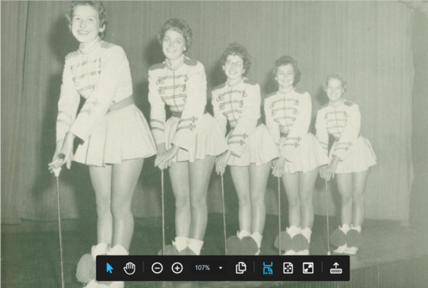Dock the toolbar using the upload-bar icon
Image resolution: width=428 pixels, height=288 pixels.
(x=336, y=268)
